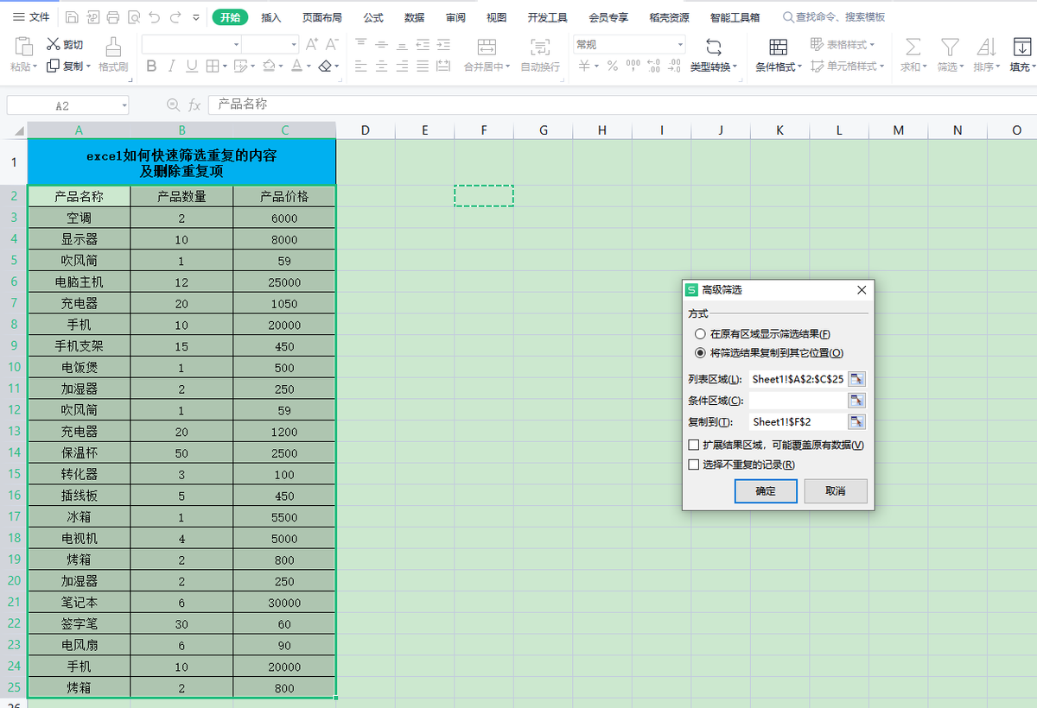The height and width of the screenshot is (708, 1037).
Task: Click the Merge and Center (合并居中) icon
Action: point(487,47)
